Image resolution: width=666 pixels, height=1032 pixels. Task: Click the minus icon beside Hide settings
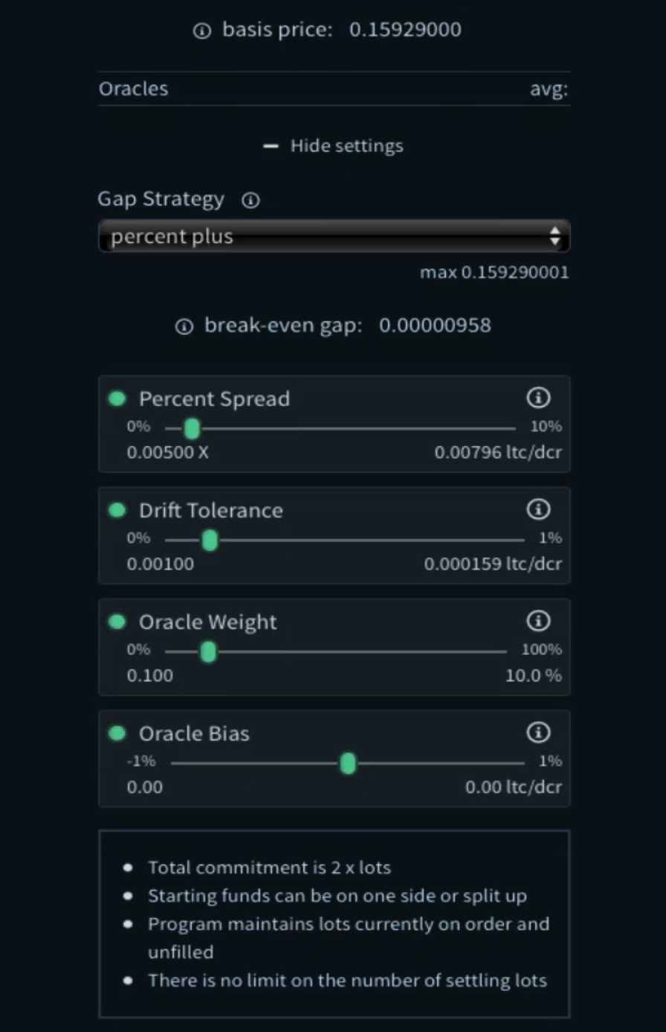coord(271,146)
